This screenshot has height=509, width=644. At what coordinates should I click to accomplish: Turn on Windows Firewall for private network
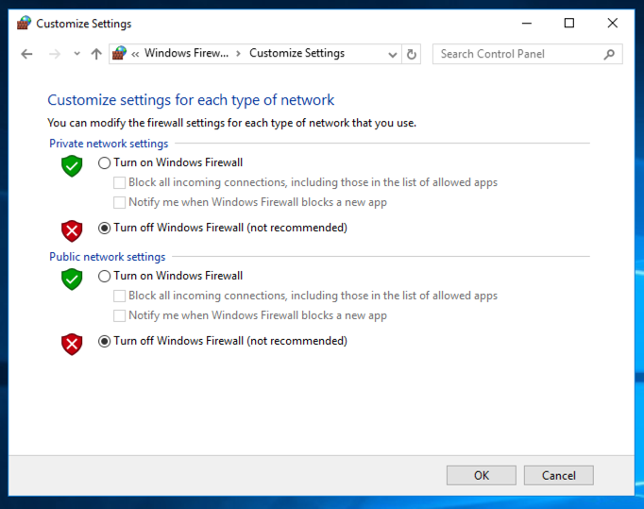pos(104,162)
